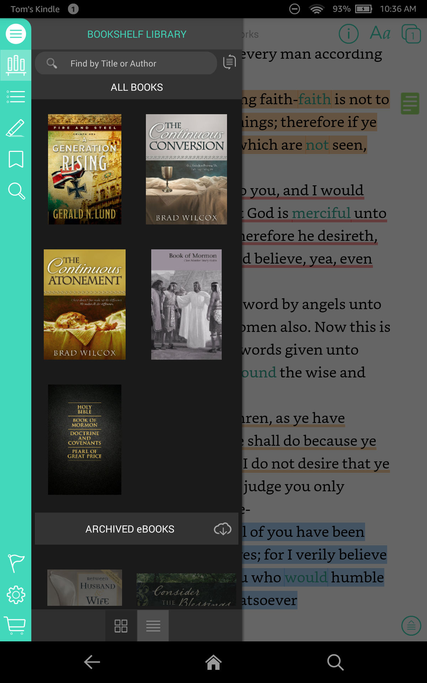
Task: Tap the battery status icon
Action: [364, 9]
